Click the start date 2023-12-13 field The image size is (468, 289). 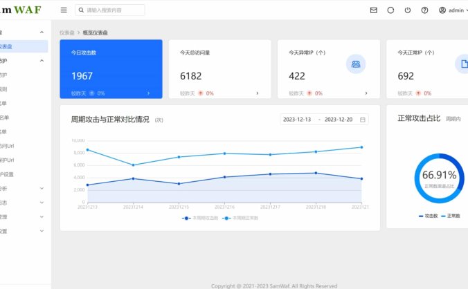coord(297,120)
